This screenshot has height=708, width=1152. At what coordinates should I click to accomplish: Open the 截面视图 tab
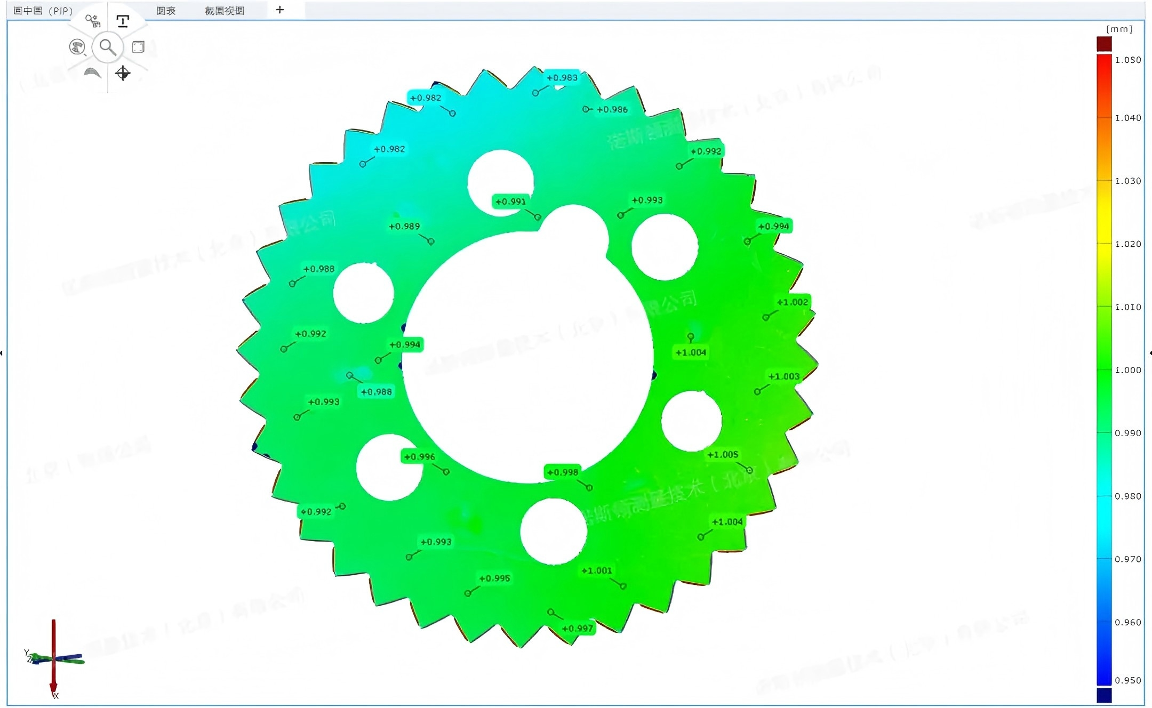225,11
